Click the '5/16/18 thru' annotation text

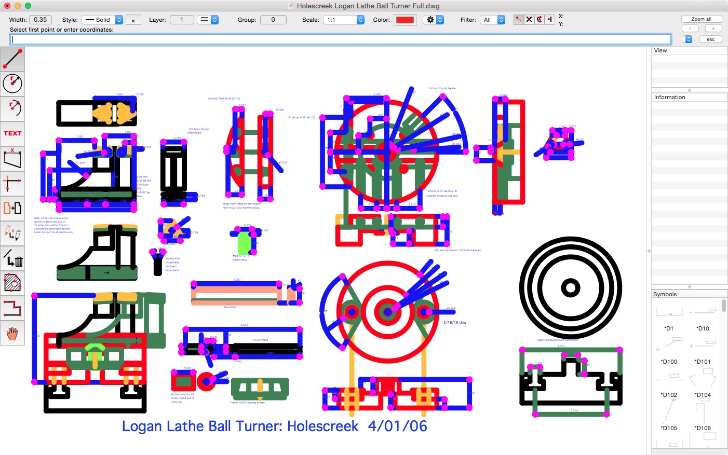click(454, 322)
